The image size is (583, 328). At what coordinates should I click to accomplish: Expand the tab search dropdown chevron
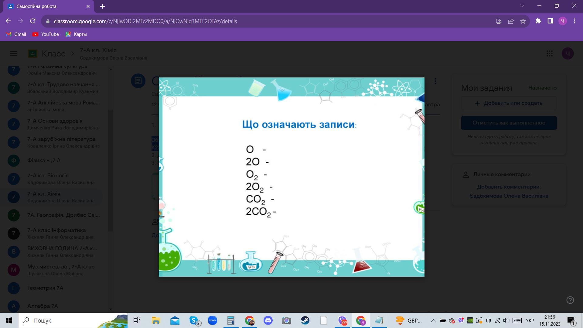522,6
